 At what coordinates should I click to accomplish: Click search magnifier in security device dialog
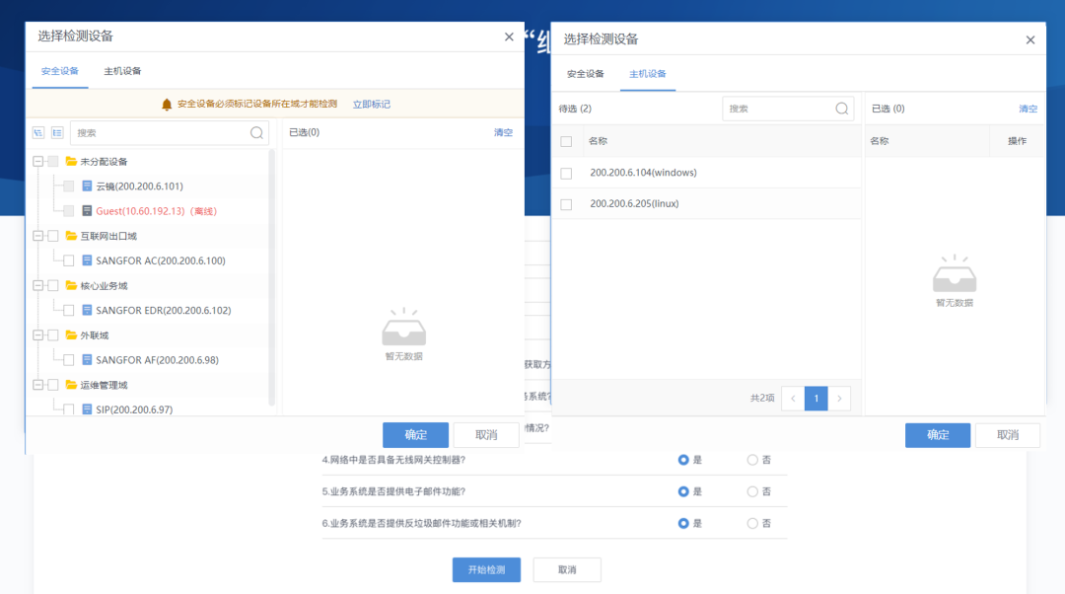(x=256, y=133)
